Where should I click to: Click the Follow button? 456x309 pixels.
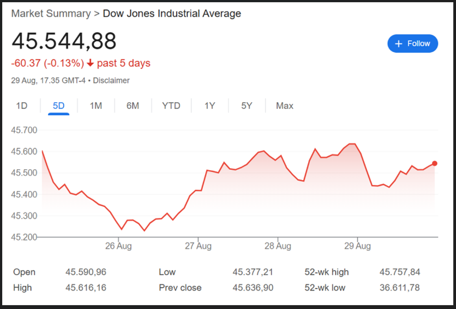tap(412, 44)
